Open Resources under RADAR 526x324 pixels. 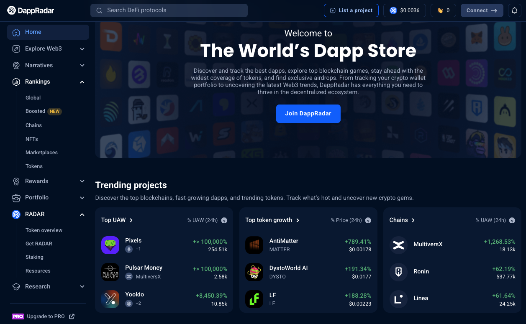tap(38, 271)
